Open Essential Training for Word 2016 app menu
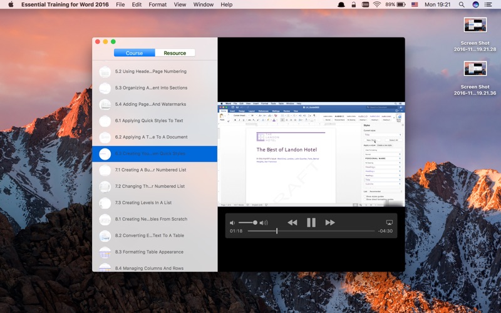This screenshot has height=313, width=501. pyautogui.click(x=65, y=4)
